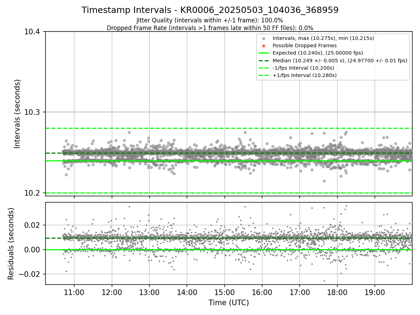420x315 pixels.
Task: Click the plot title 'Timestamp Intervals - KR0006_20250503_104036_368959'
Action: click(x=210, y=10)
